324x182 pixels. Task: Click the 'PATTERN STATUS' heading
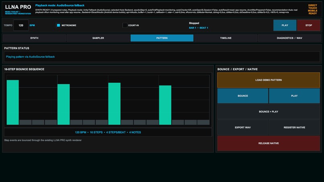tap(17, 48)
